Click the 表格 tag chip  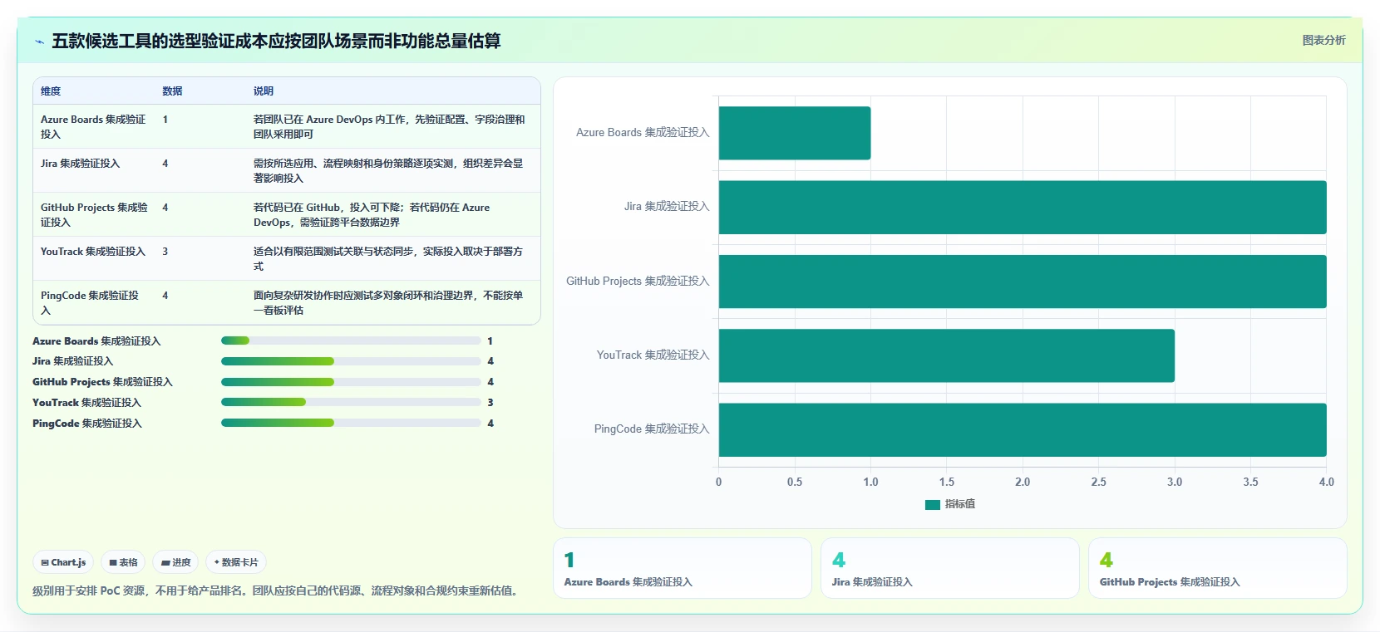pyautogui.click(x=123, y=562)
